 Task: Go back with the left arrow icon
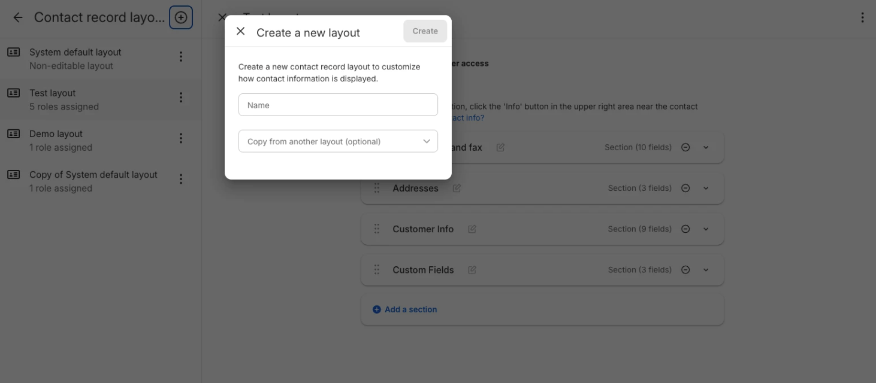click(18, 17)
